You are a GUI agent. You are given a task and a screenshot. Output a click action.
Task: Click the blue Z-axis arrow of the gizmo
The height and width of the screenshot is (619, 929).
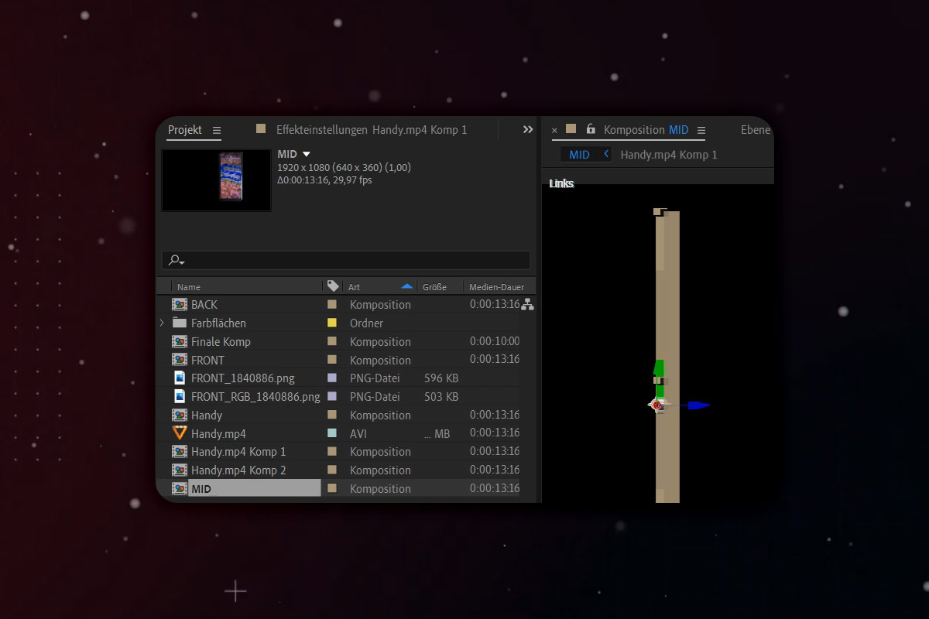point(699,405)
